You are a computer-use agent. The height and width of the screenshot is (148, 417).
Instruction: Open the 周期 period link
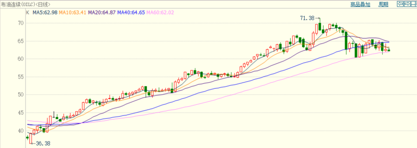pos(383,4)
